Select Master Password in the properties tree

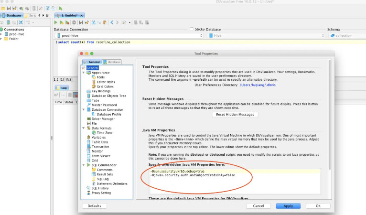click(104, 105)
